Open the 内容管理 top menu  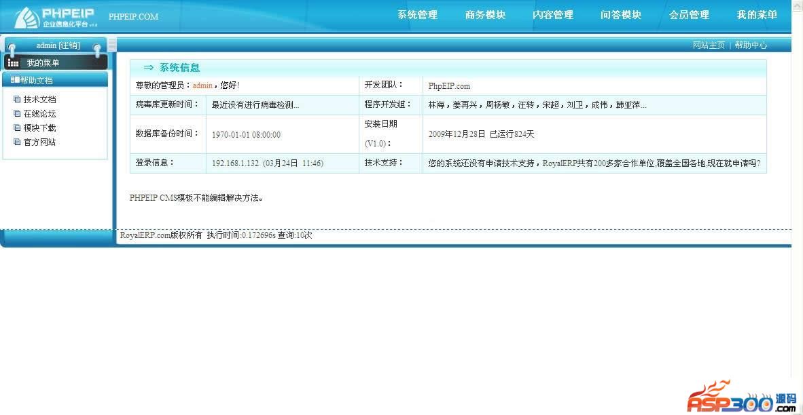point(553,15)
